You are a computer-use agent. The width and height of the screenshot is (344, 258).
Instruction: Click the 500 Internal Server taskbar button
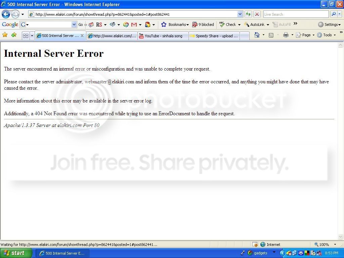pyautogui.click(x=62, y=253)
